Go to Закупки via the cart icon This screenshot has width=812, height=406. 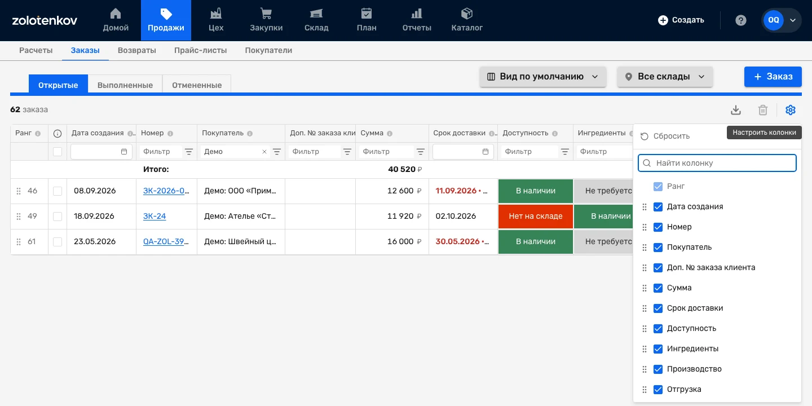coord(266,14)
